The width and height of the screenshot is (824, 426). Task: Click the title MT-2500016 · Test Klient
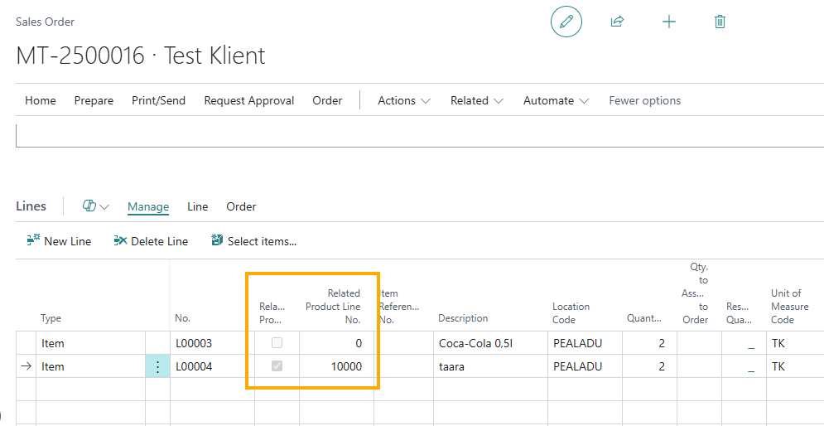click(x=141, y=56)
